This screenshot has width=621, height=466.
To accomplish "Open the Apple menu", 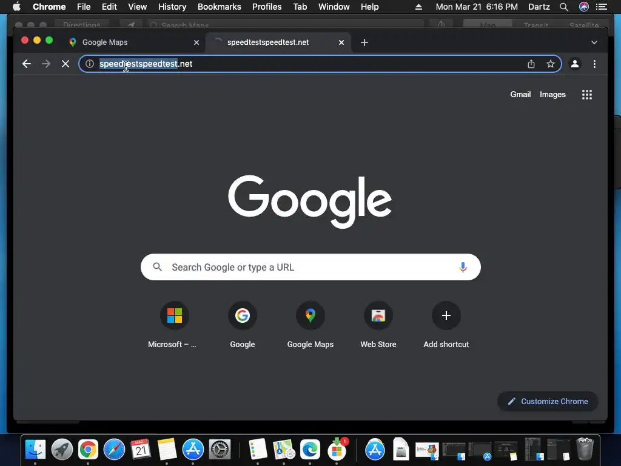I will pyautogui.click(x=16, y=7).
